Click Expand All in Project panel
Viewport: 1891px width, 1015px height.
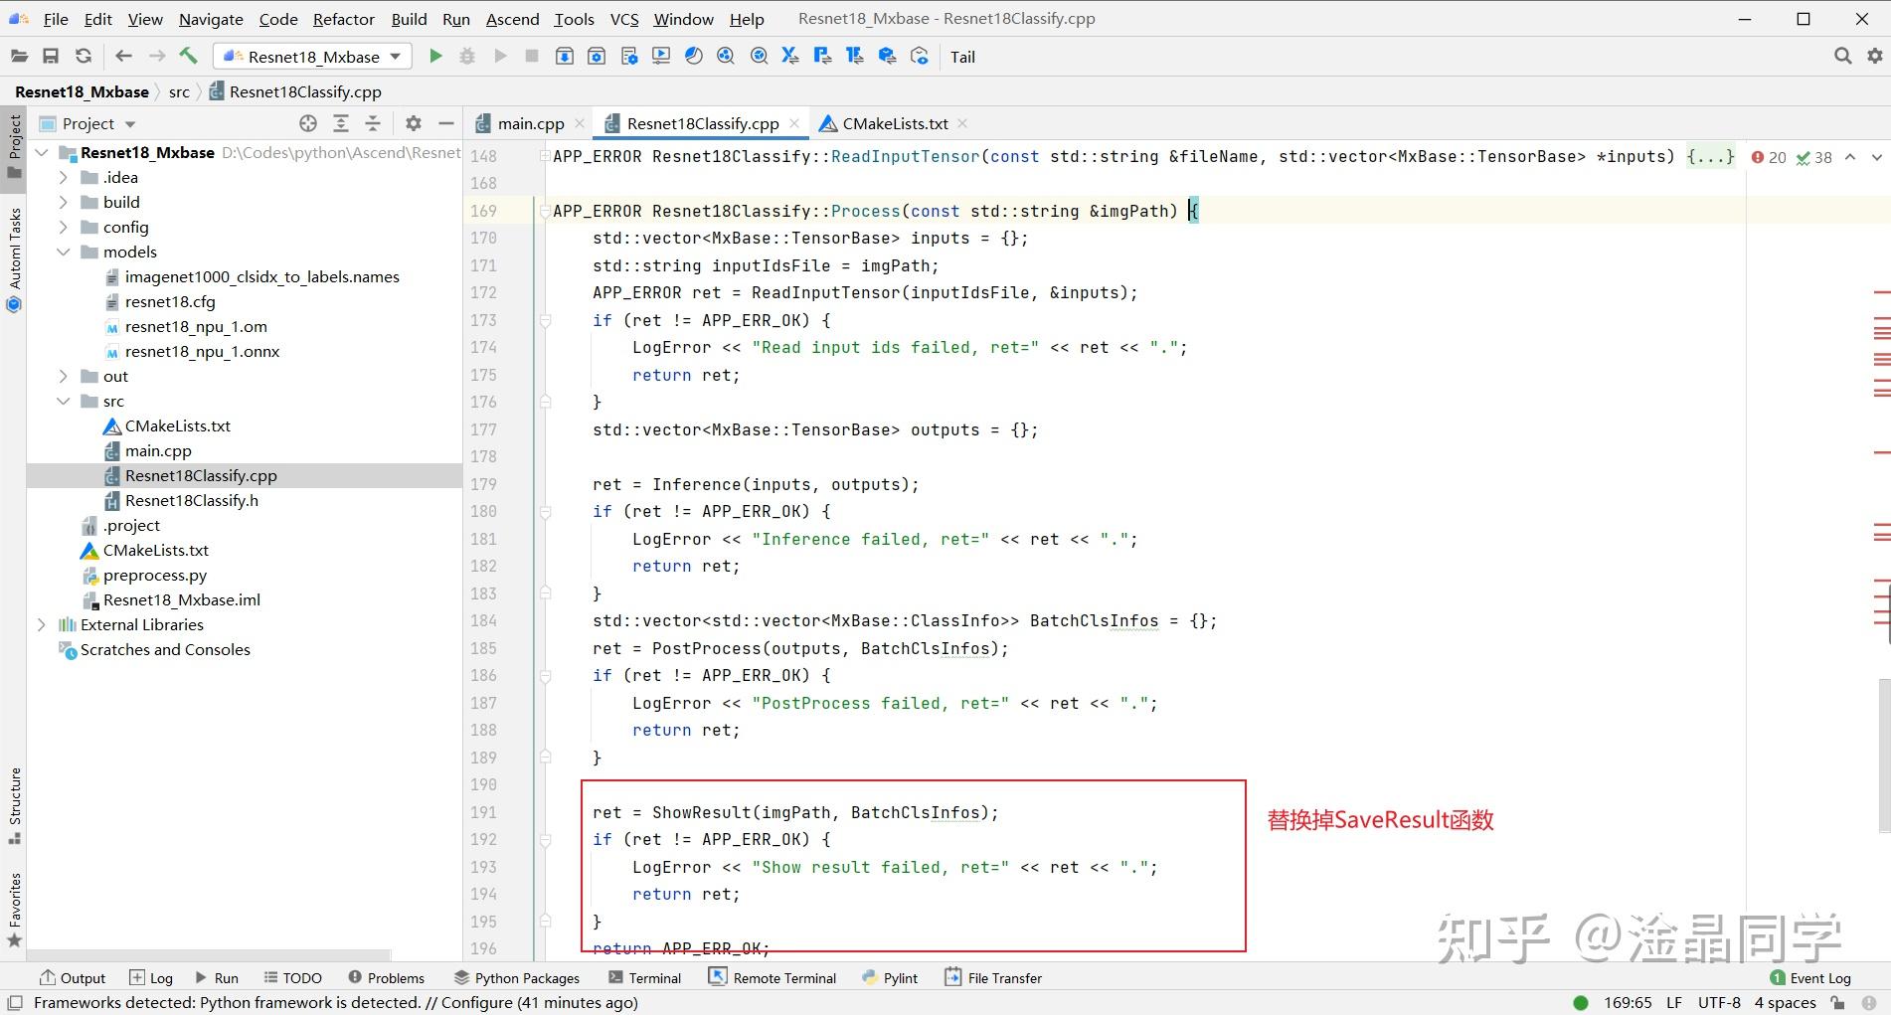341,123
